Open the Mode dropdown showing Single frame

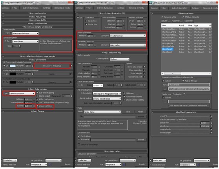[102, 112]
